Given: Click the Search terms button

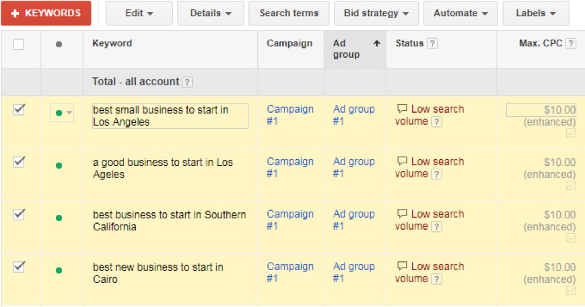Looking at the screenshot, I should 289,13.
